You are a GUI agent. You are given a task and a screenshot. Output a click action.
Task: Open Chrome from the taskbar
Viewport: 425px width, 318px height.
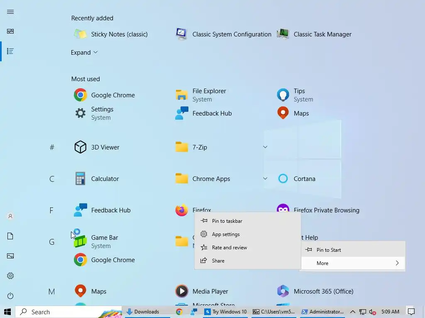click(179, 312)
